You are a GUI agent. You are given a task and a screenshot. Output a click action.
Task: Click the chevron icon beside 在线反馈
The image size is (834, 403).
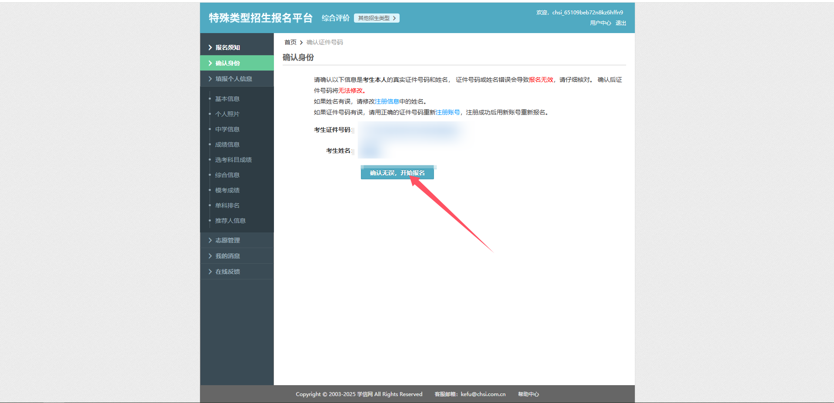coord(210,272)
